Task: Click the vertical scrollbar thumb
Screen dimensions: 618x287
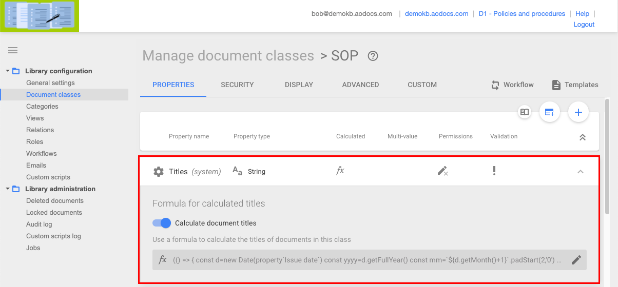Action: [x=607, y=156]
